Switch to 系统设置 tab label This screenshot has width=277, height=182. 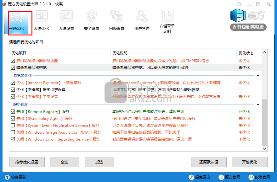66,29
